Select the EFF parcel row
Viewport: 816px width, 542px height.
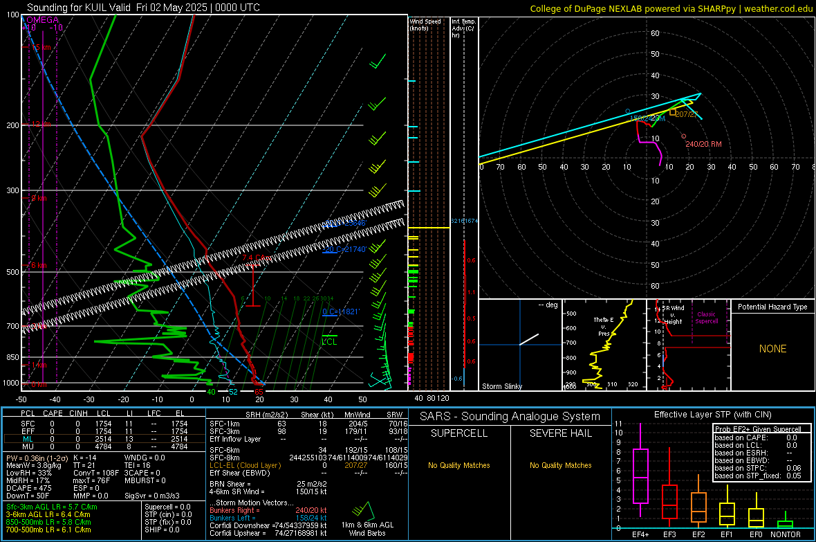coord(104,431)
